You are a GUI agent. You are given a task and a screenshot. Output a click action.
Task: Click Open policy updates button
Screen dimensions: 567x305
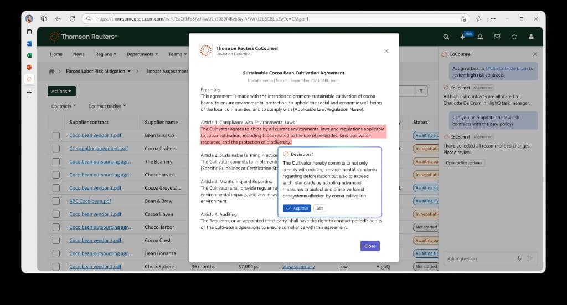[463, 163]
